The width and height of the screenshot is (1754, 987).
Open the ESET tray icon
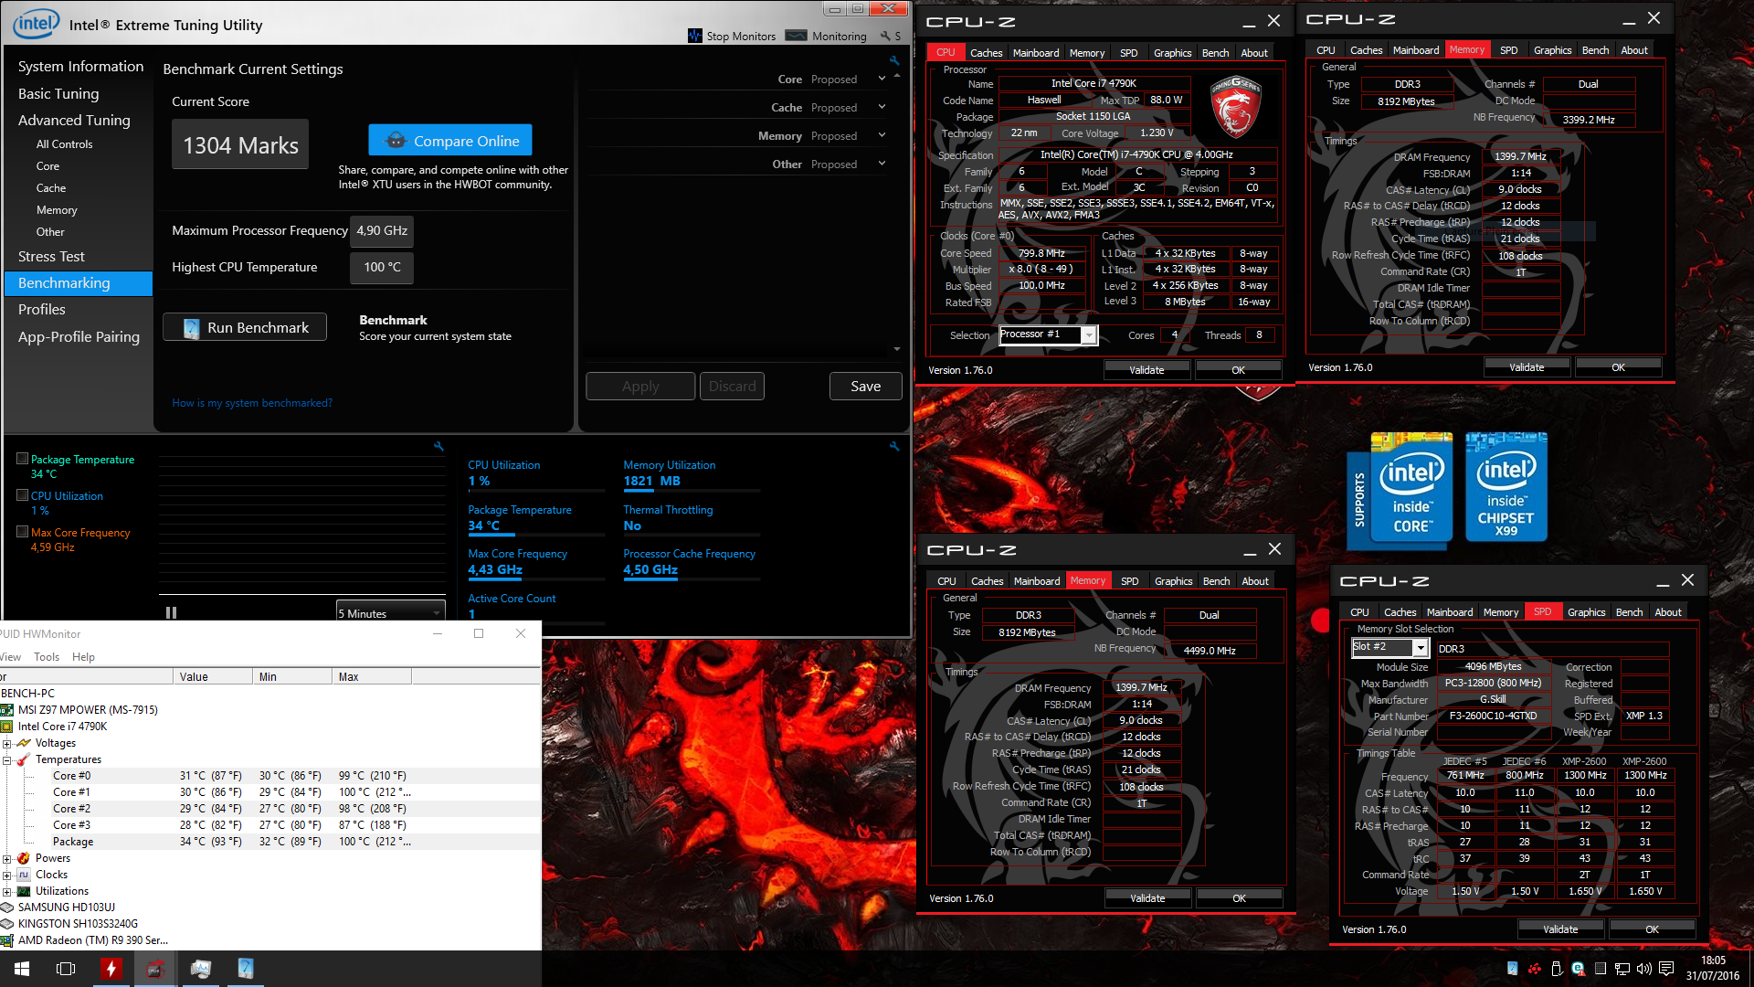coord(1578,969)
